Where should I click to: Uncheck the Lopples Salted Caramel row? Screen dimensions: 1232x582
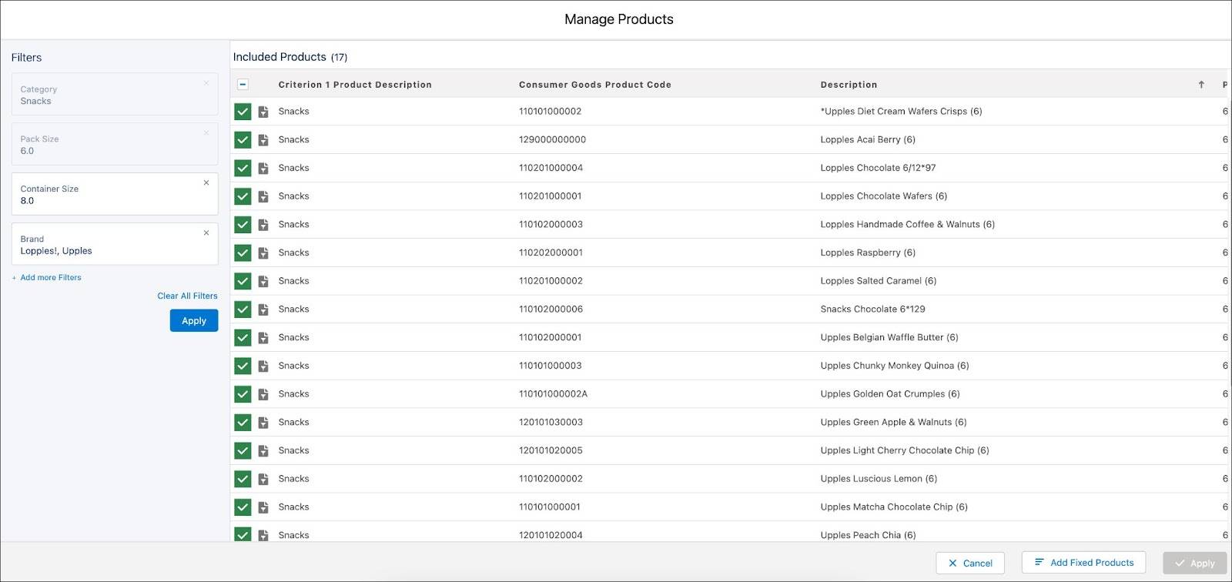(243, 281)
